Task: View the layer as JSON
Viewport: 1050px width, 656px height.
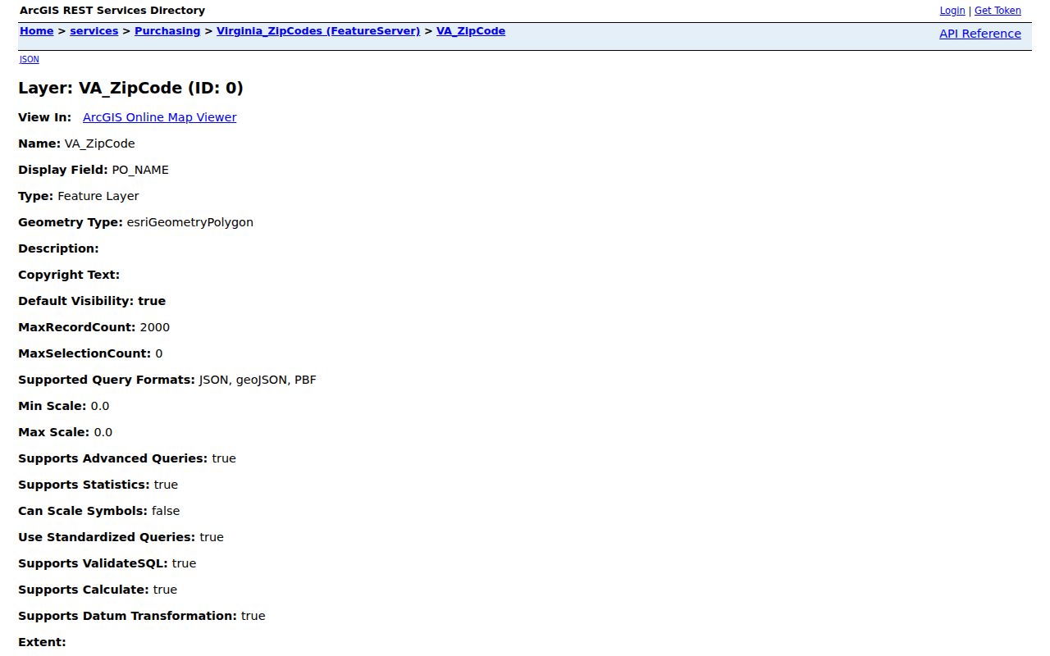Action: [30, 59]
